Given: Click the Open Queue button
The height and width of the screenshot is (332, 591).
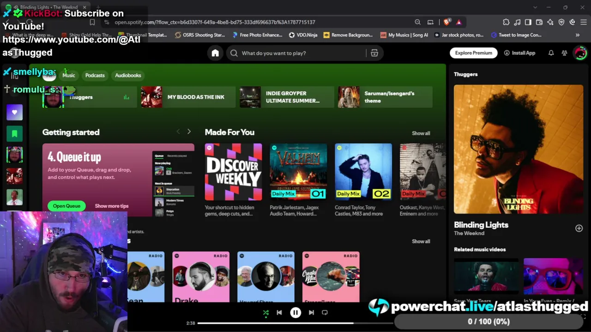Looking at the screenshot, I should point(66,206).
